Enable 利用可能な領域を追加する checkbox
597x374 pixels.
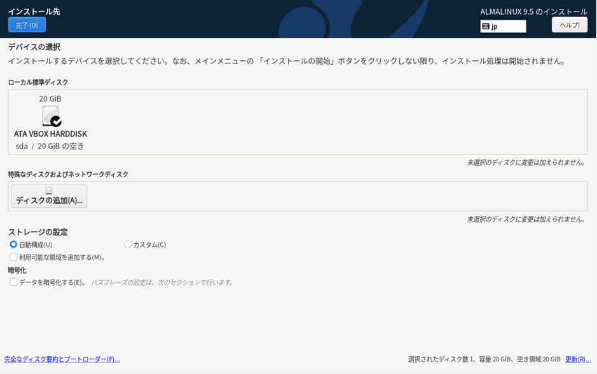(13, 257)
